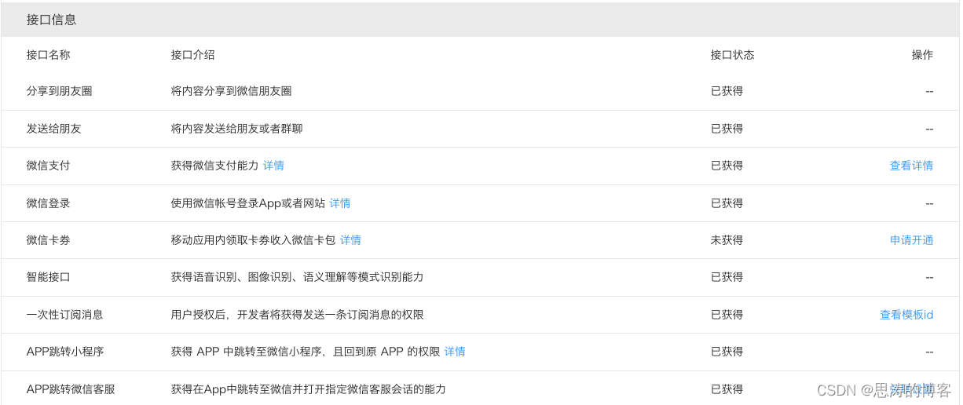Select 一次性订阅消息 interface name

(64, 315)
